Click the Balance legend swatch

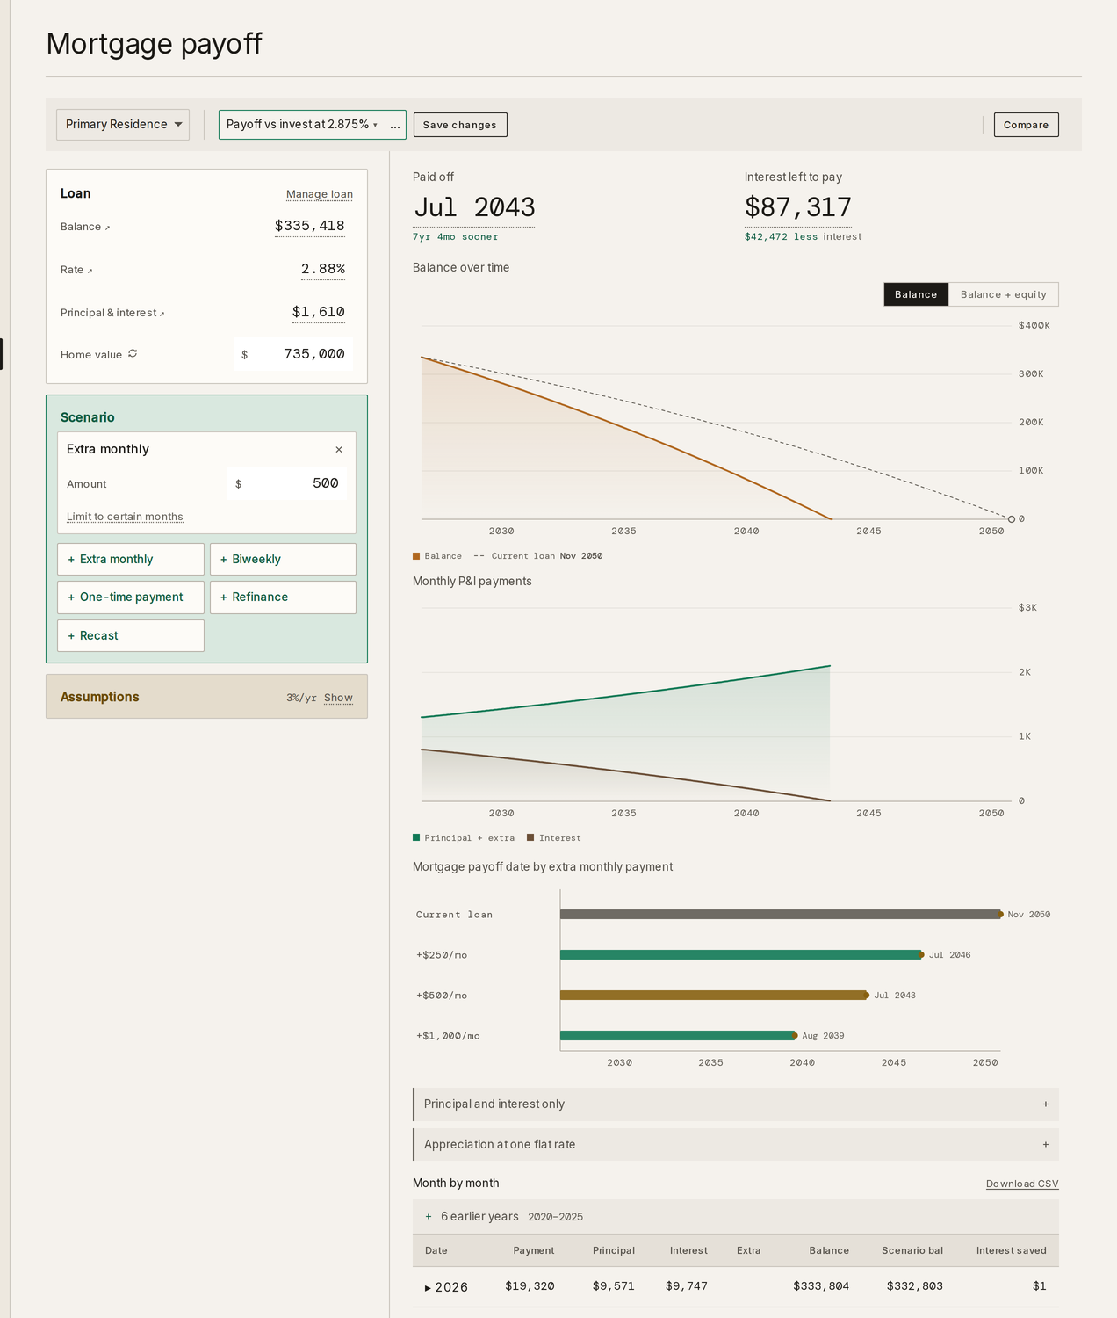[x=416, y=556]
